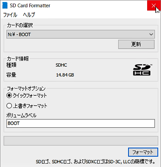Click the SDHC card type value
Screen dimensions: 161x167
pyautogui.click(x=61, y=65)
